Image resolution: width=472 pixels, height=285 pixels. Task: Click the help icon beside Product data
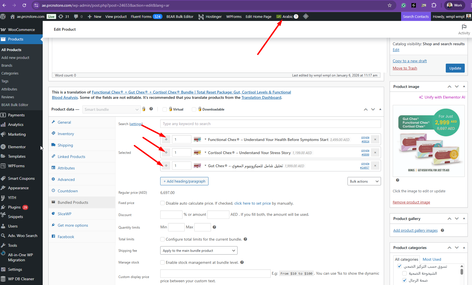pyautogui.click(x=151, y=109)
